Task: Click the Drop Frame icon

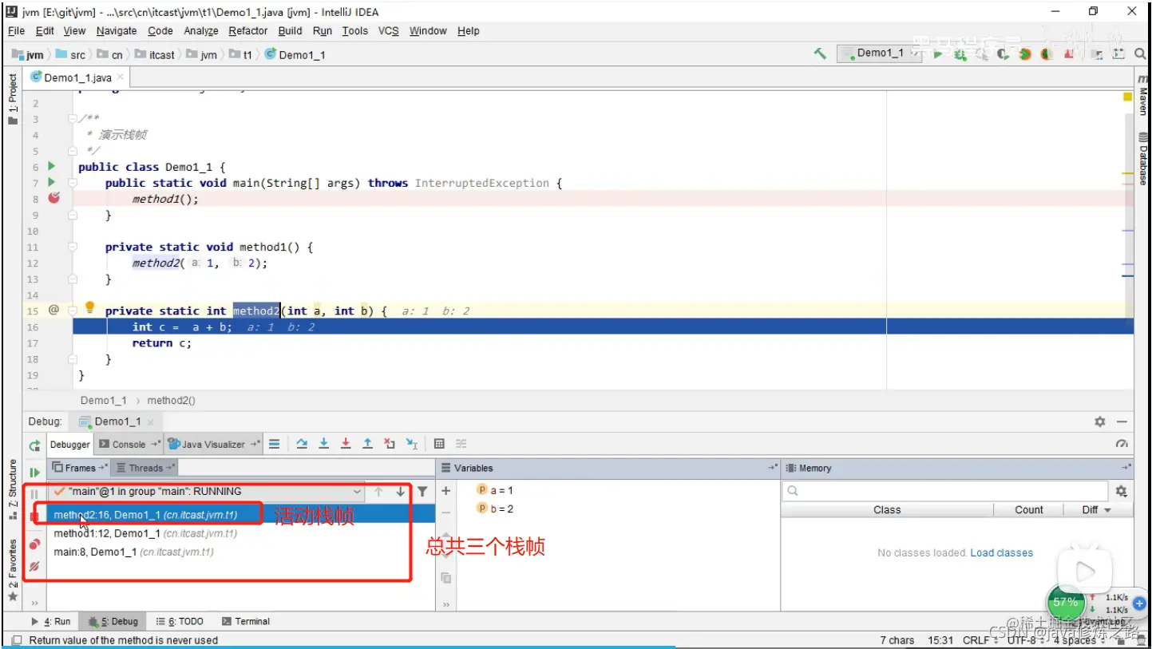Action: tap(390, 444)
